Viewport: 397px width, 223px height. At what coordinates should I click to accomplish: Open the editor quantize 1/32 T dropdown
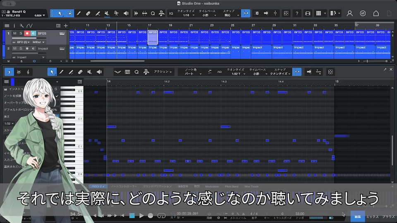coord(237,74)
